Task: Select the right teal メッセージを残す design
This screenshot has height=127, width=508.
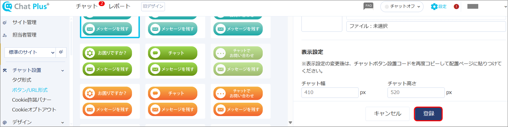Action: 238,29
